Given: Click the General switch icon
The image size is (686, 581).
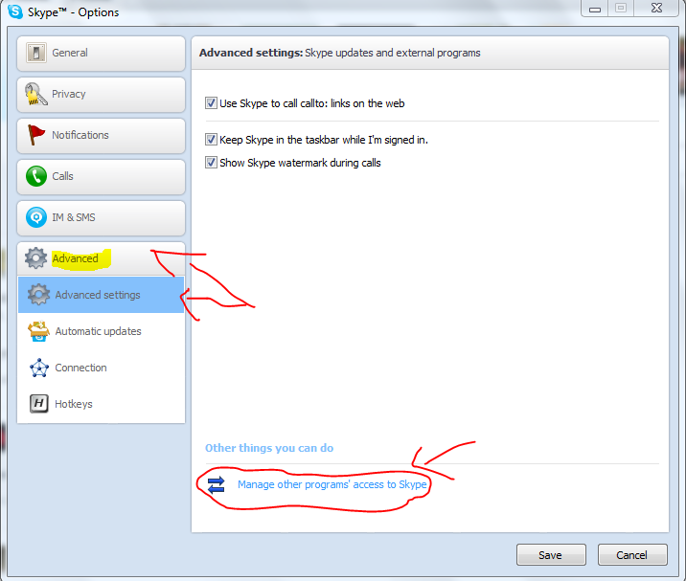Looking at the screenshot, I should click(35, 53).
